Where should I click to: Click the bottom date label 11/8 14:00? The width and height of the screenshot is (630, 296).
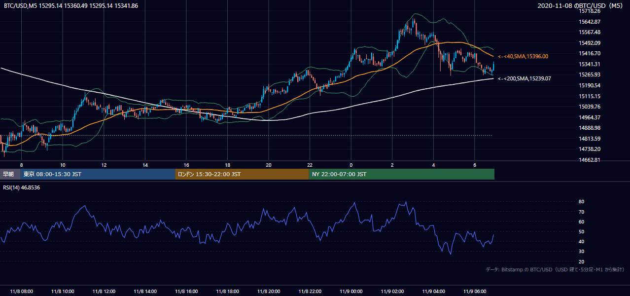[145, 292]
